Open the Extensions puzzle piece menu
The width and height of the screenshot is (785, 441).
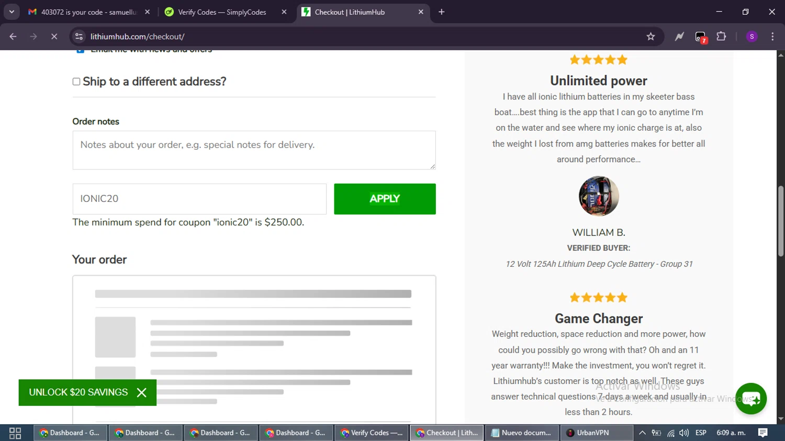[721, 37]
